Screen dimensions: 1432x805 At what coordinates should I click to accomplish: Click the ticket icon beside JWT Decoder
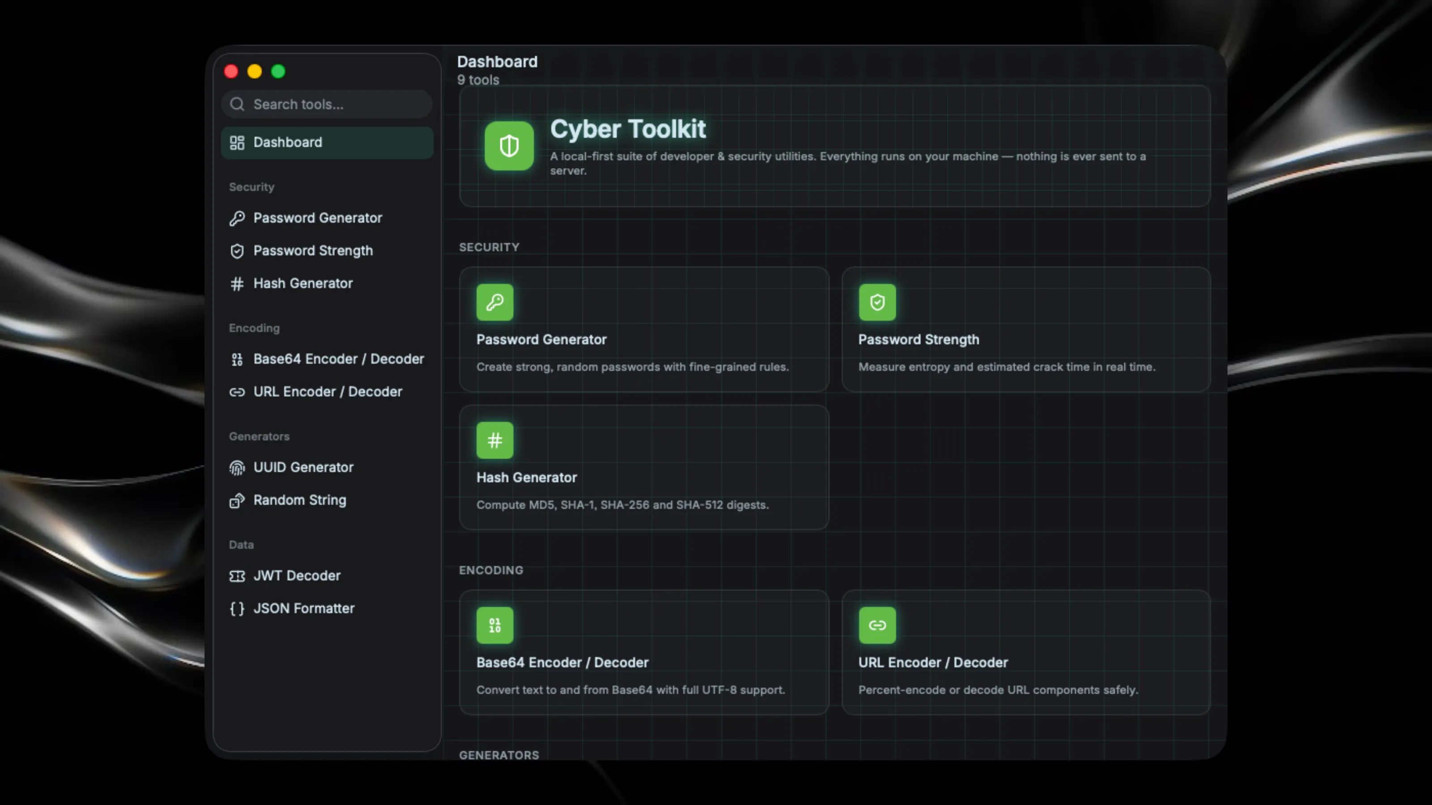tap(237, 576)
